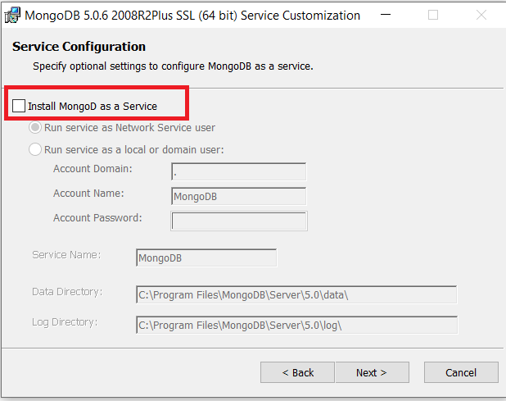Click the Service Name field
Screen dimensions: 506x401
[206, 257]
